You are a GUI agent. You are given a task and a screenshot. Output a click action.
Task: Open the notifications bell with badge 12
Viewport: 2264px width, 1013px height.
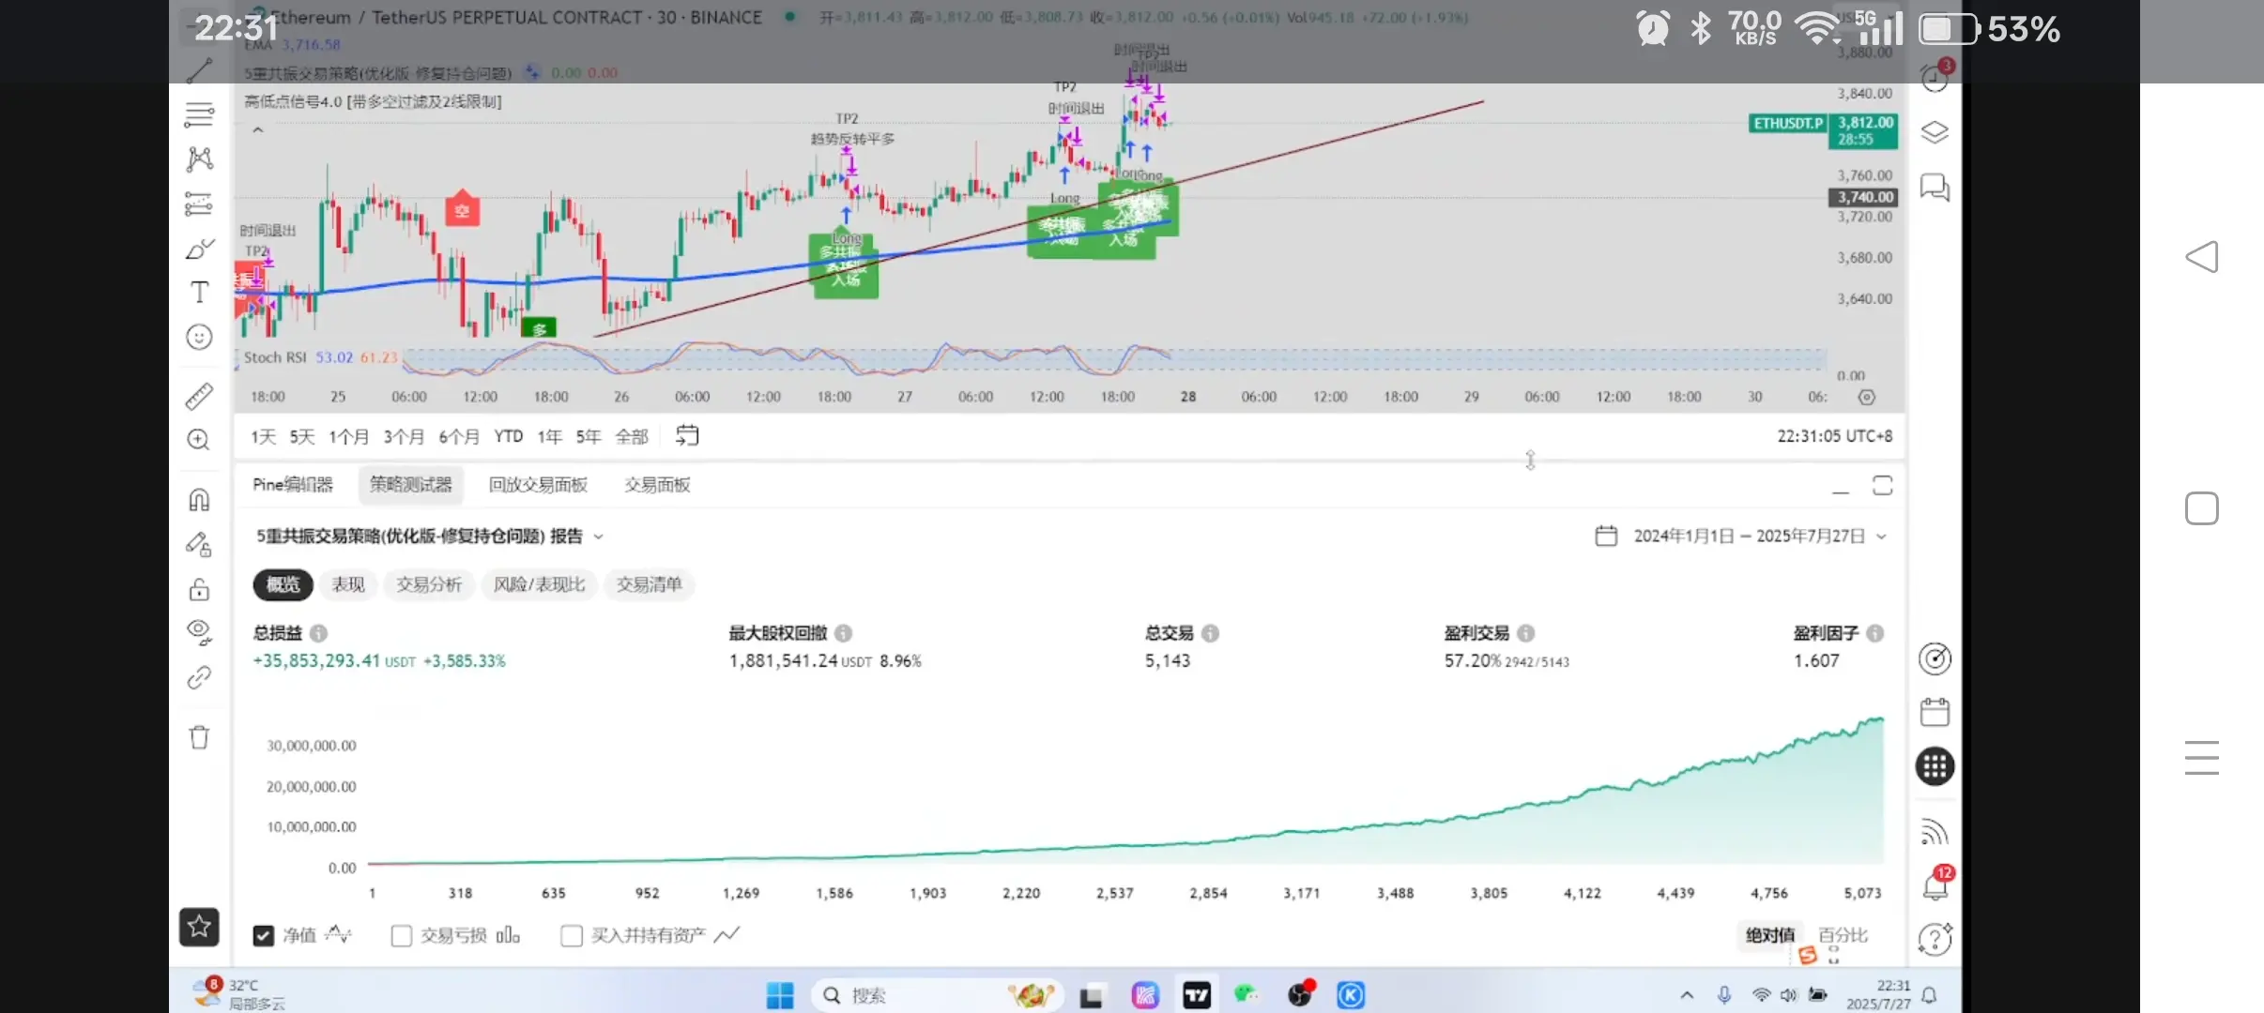[x=1935, y=884]
